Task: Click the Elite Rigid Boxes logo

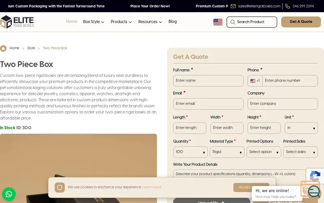Action: [17, 22]
